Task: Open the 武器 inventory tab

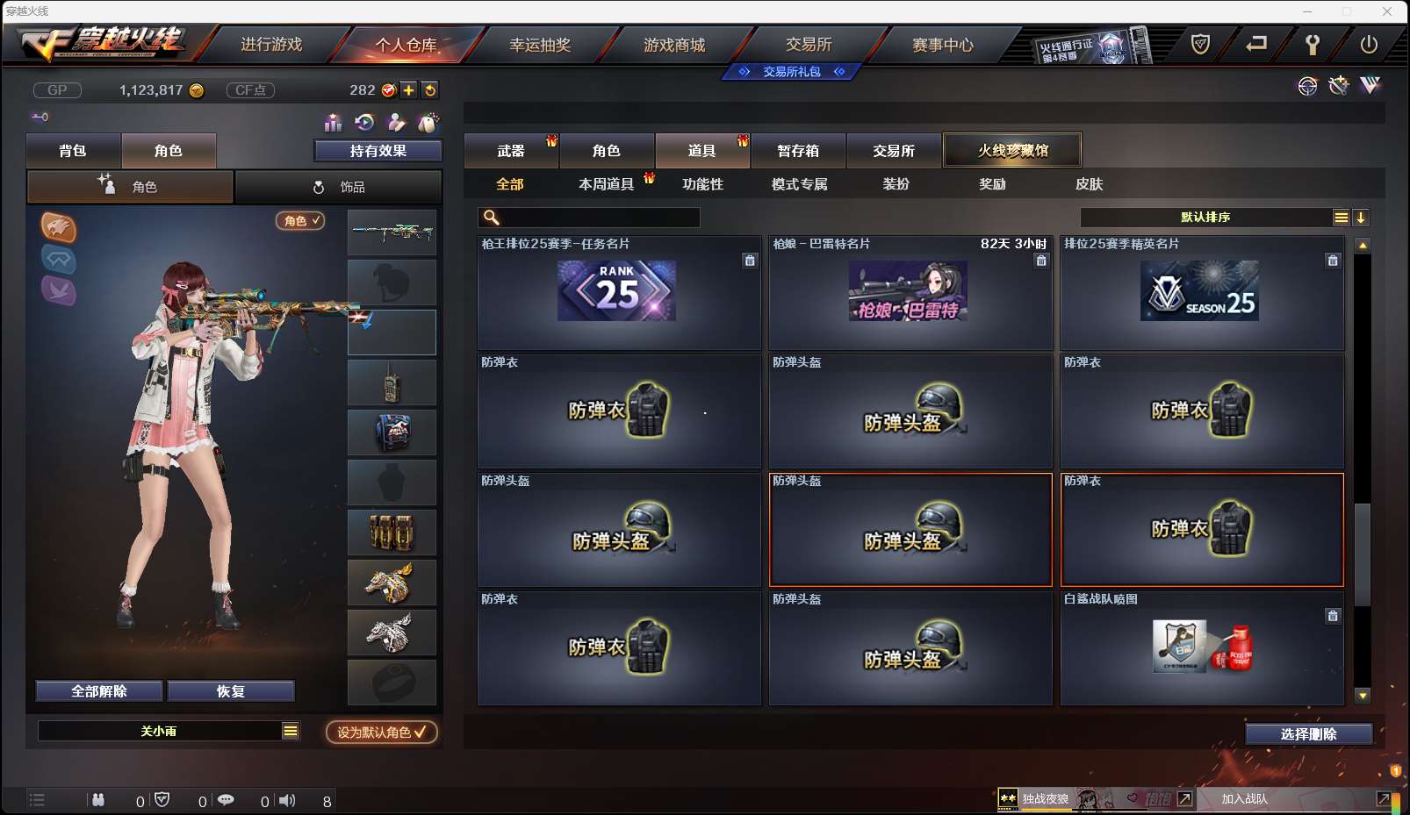Action: click(511, 151)
